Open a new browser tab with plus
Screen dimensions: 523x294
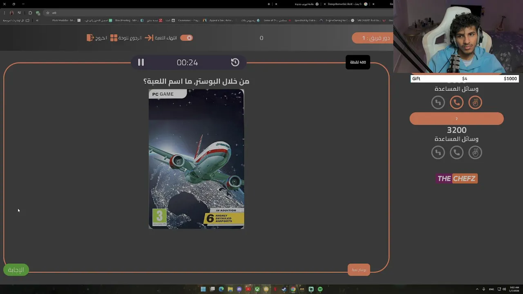click(x=268, y=4)
